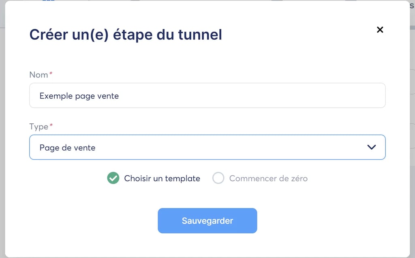This screenshot has height=258, width=415.
Task: Click the dialog title 'Créer un(e) étape du tunnel'
Action: 125,34
